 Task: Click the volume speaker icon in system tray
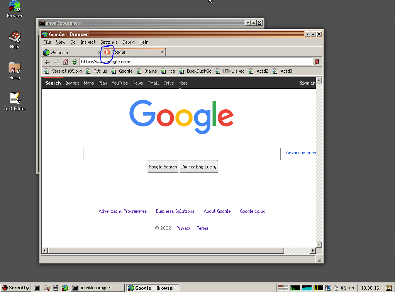click(x=344, y=288)
